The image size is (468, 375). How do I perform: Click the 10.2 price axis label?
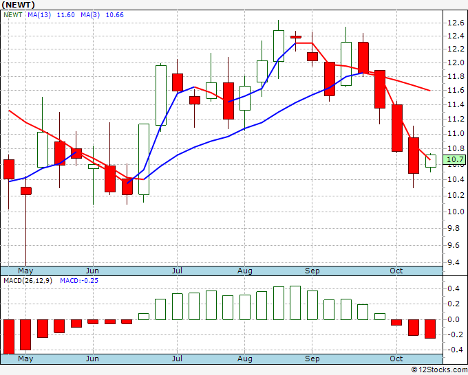(456, 195)
